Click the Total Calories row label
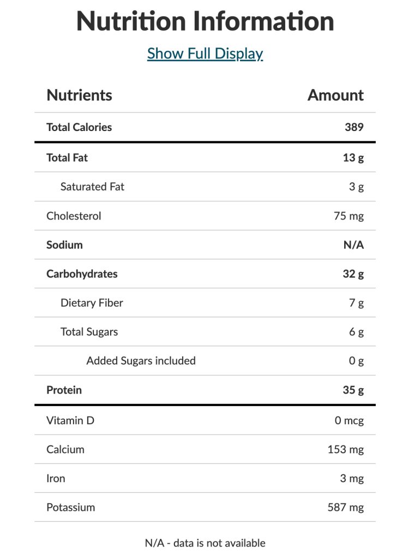The image size is (408, 559). click(x=79, y=127)
